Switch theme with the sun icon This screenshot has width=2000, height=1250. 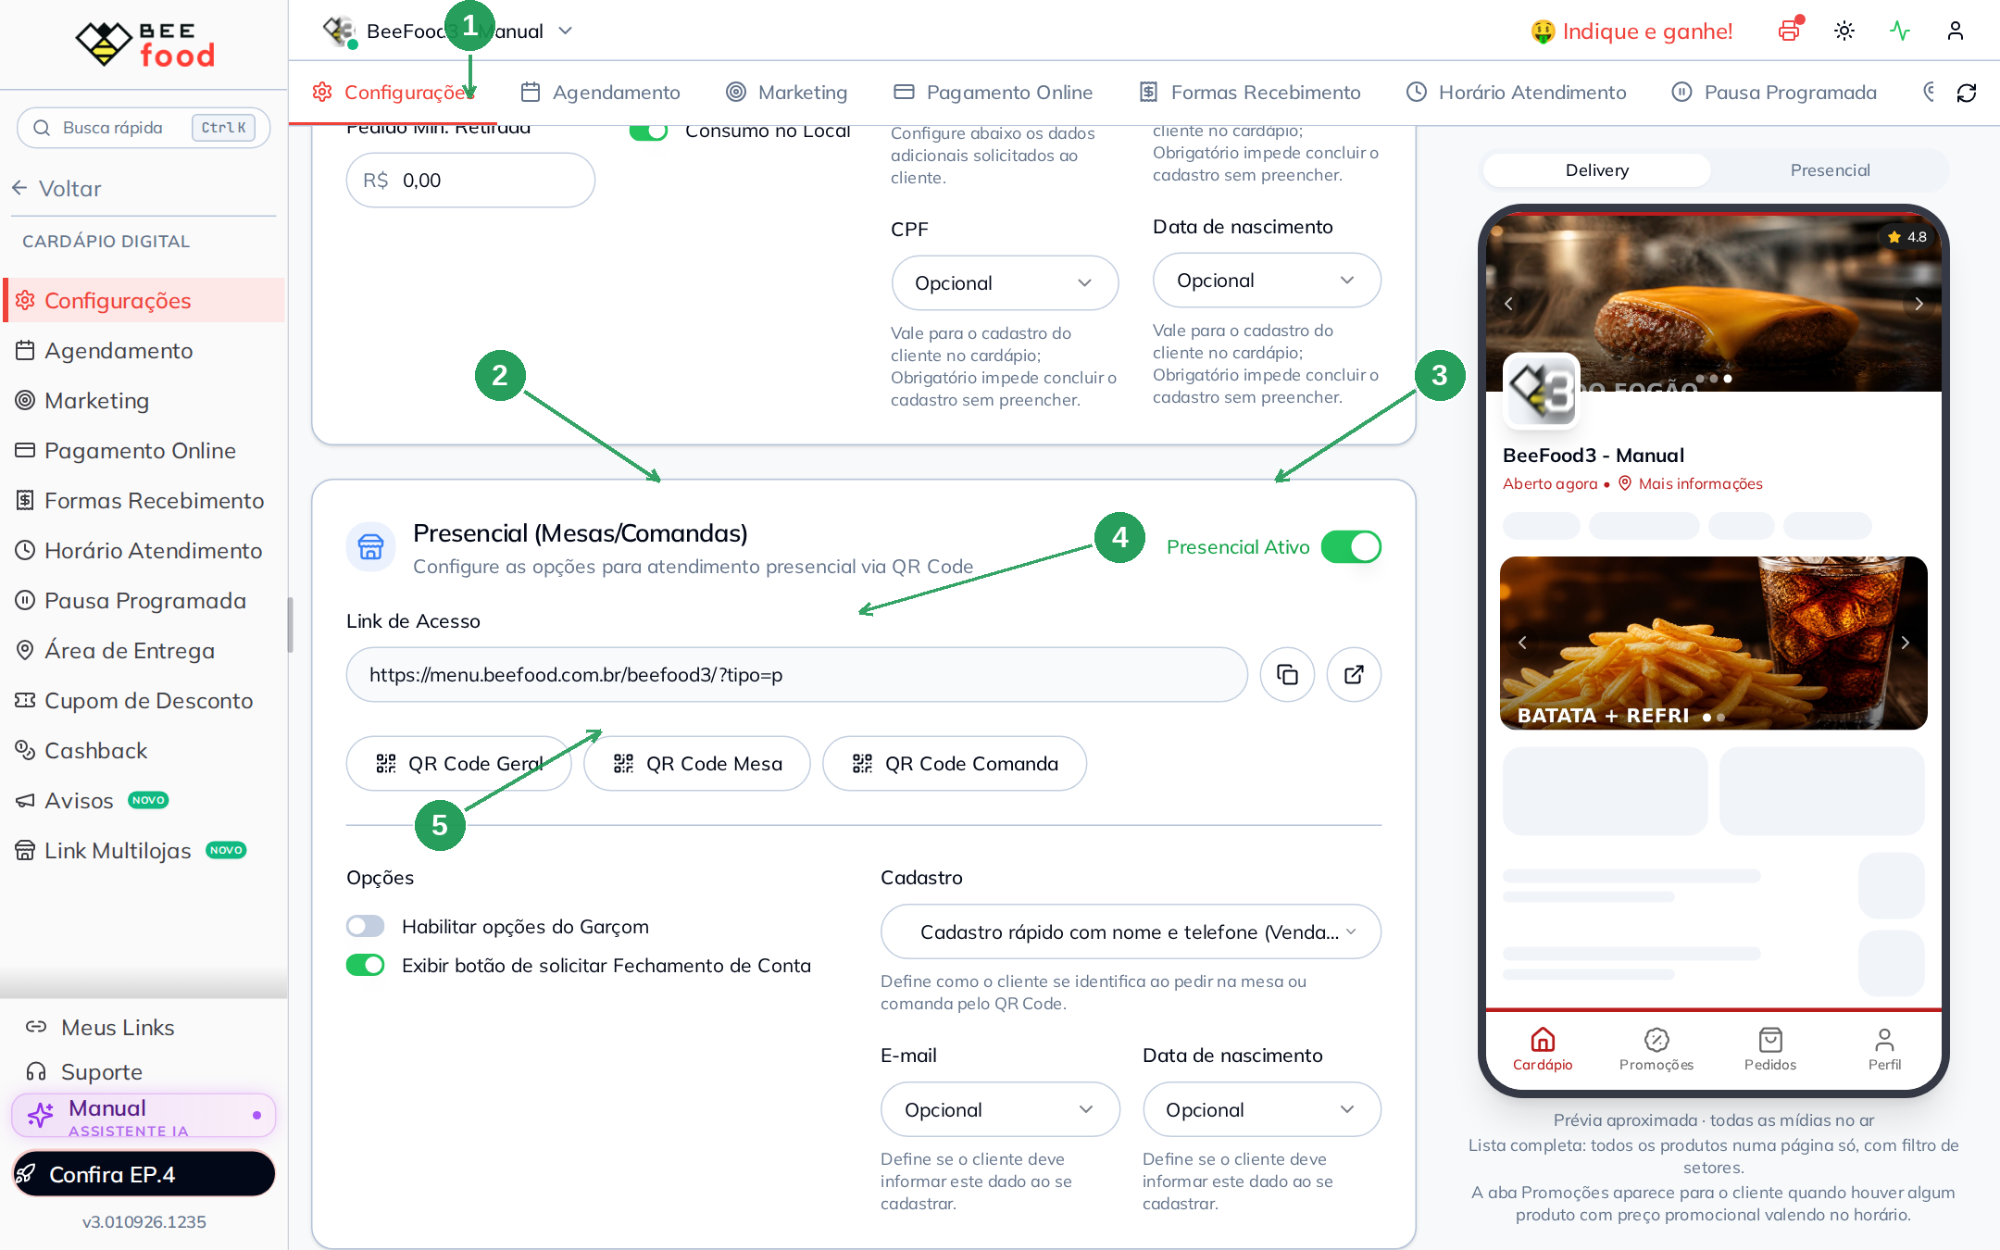coord(1844,31)
